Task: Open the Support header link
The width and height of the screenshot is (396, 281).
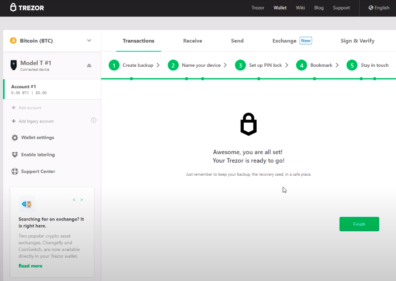Action: point(341,8)
